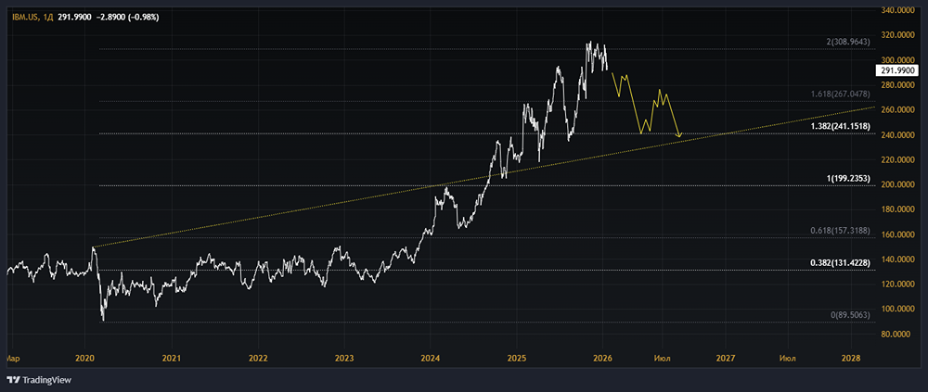Select Fibonacci level 0.382(131.4228) label
Image resolution: width=928 pixels, height=392 pixels.
[x=840, y=262]
